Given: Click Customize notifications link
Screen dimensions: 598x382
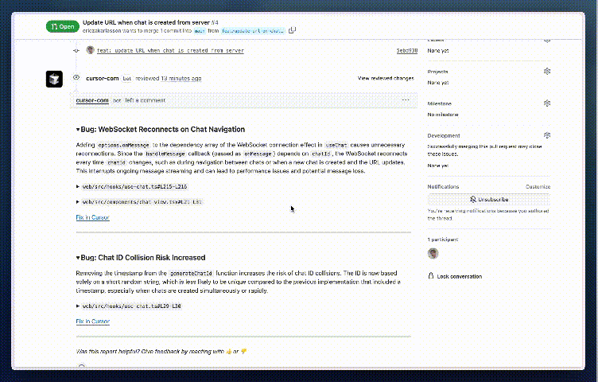Looking at the screenshot, I should 538,186.
